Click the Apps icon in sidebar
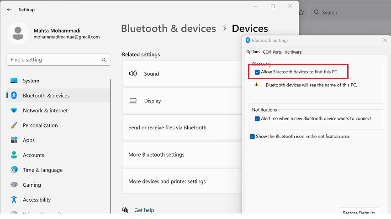Image resolution: width=391 pixels, height=219 pixels. pos(14,140)
